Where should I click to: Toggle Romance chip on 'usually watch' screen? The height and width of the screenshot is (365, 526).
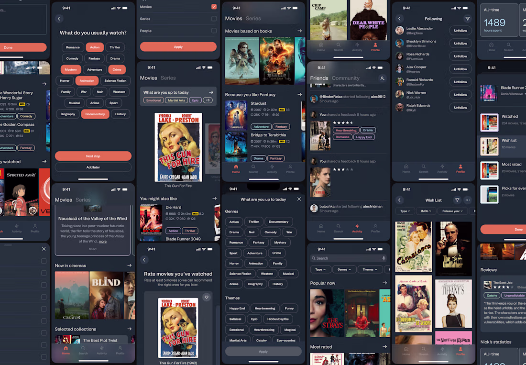tap(73, 47)
